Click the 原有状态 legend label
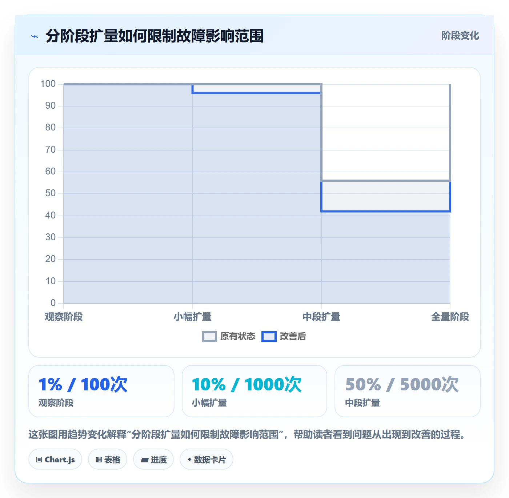The image size is (509, 498). pos(238,337)
